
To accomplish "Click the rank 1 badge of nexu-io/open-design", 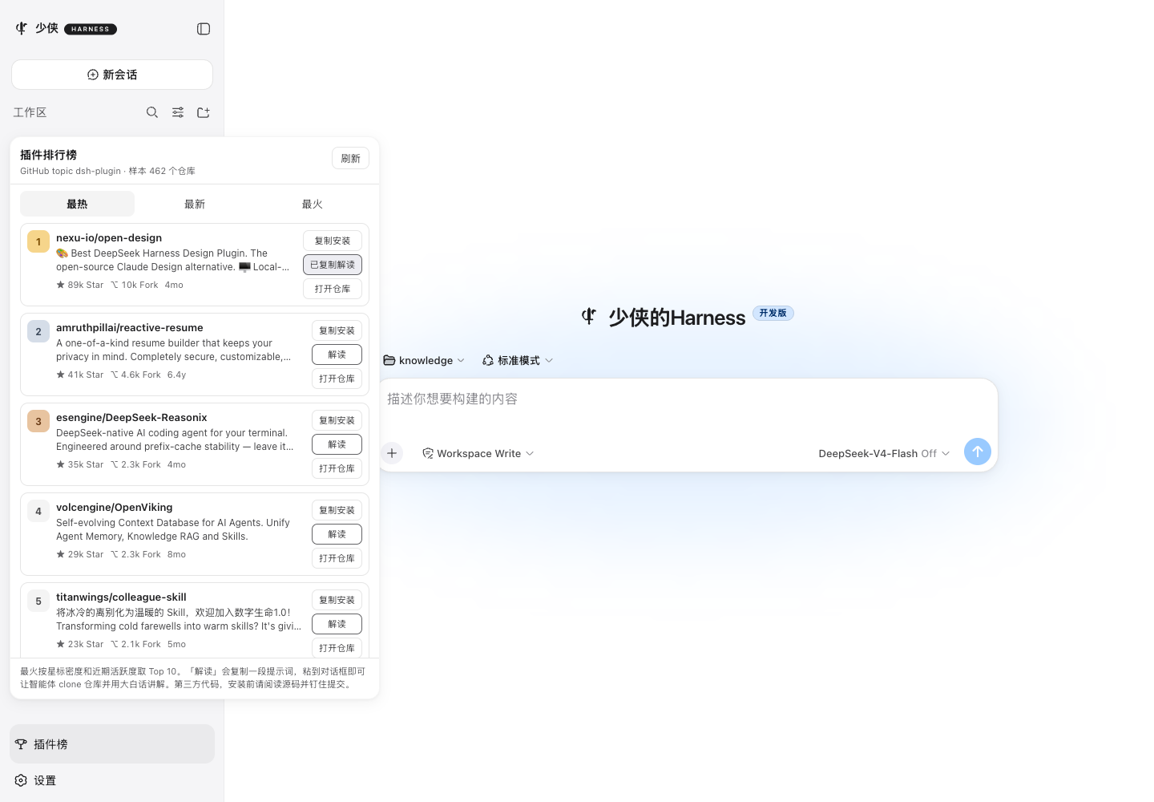I will coord(38,241).
